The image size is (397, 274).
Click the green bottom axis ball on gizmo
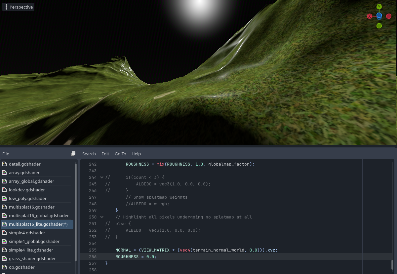[379, 25]
